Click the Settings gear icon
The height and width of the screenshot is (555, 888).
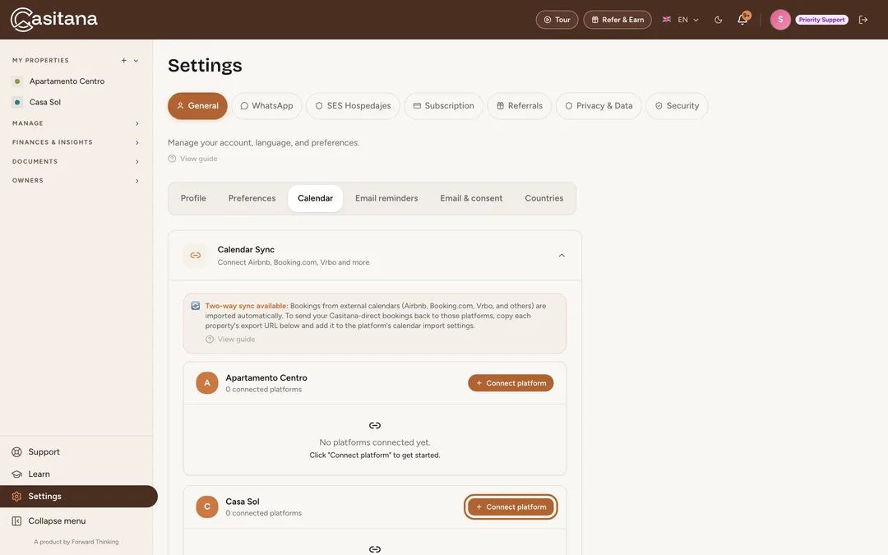coord(17,496)
